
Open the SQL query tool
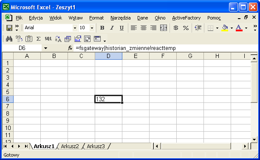pyautogui.click(x=48, y=39)
